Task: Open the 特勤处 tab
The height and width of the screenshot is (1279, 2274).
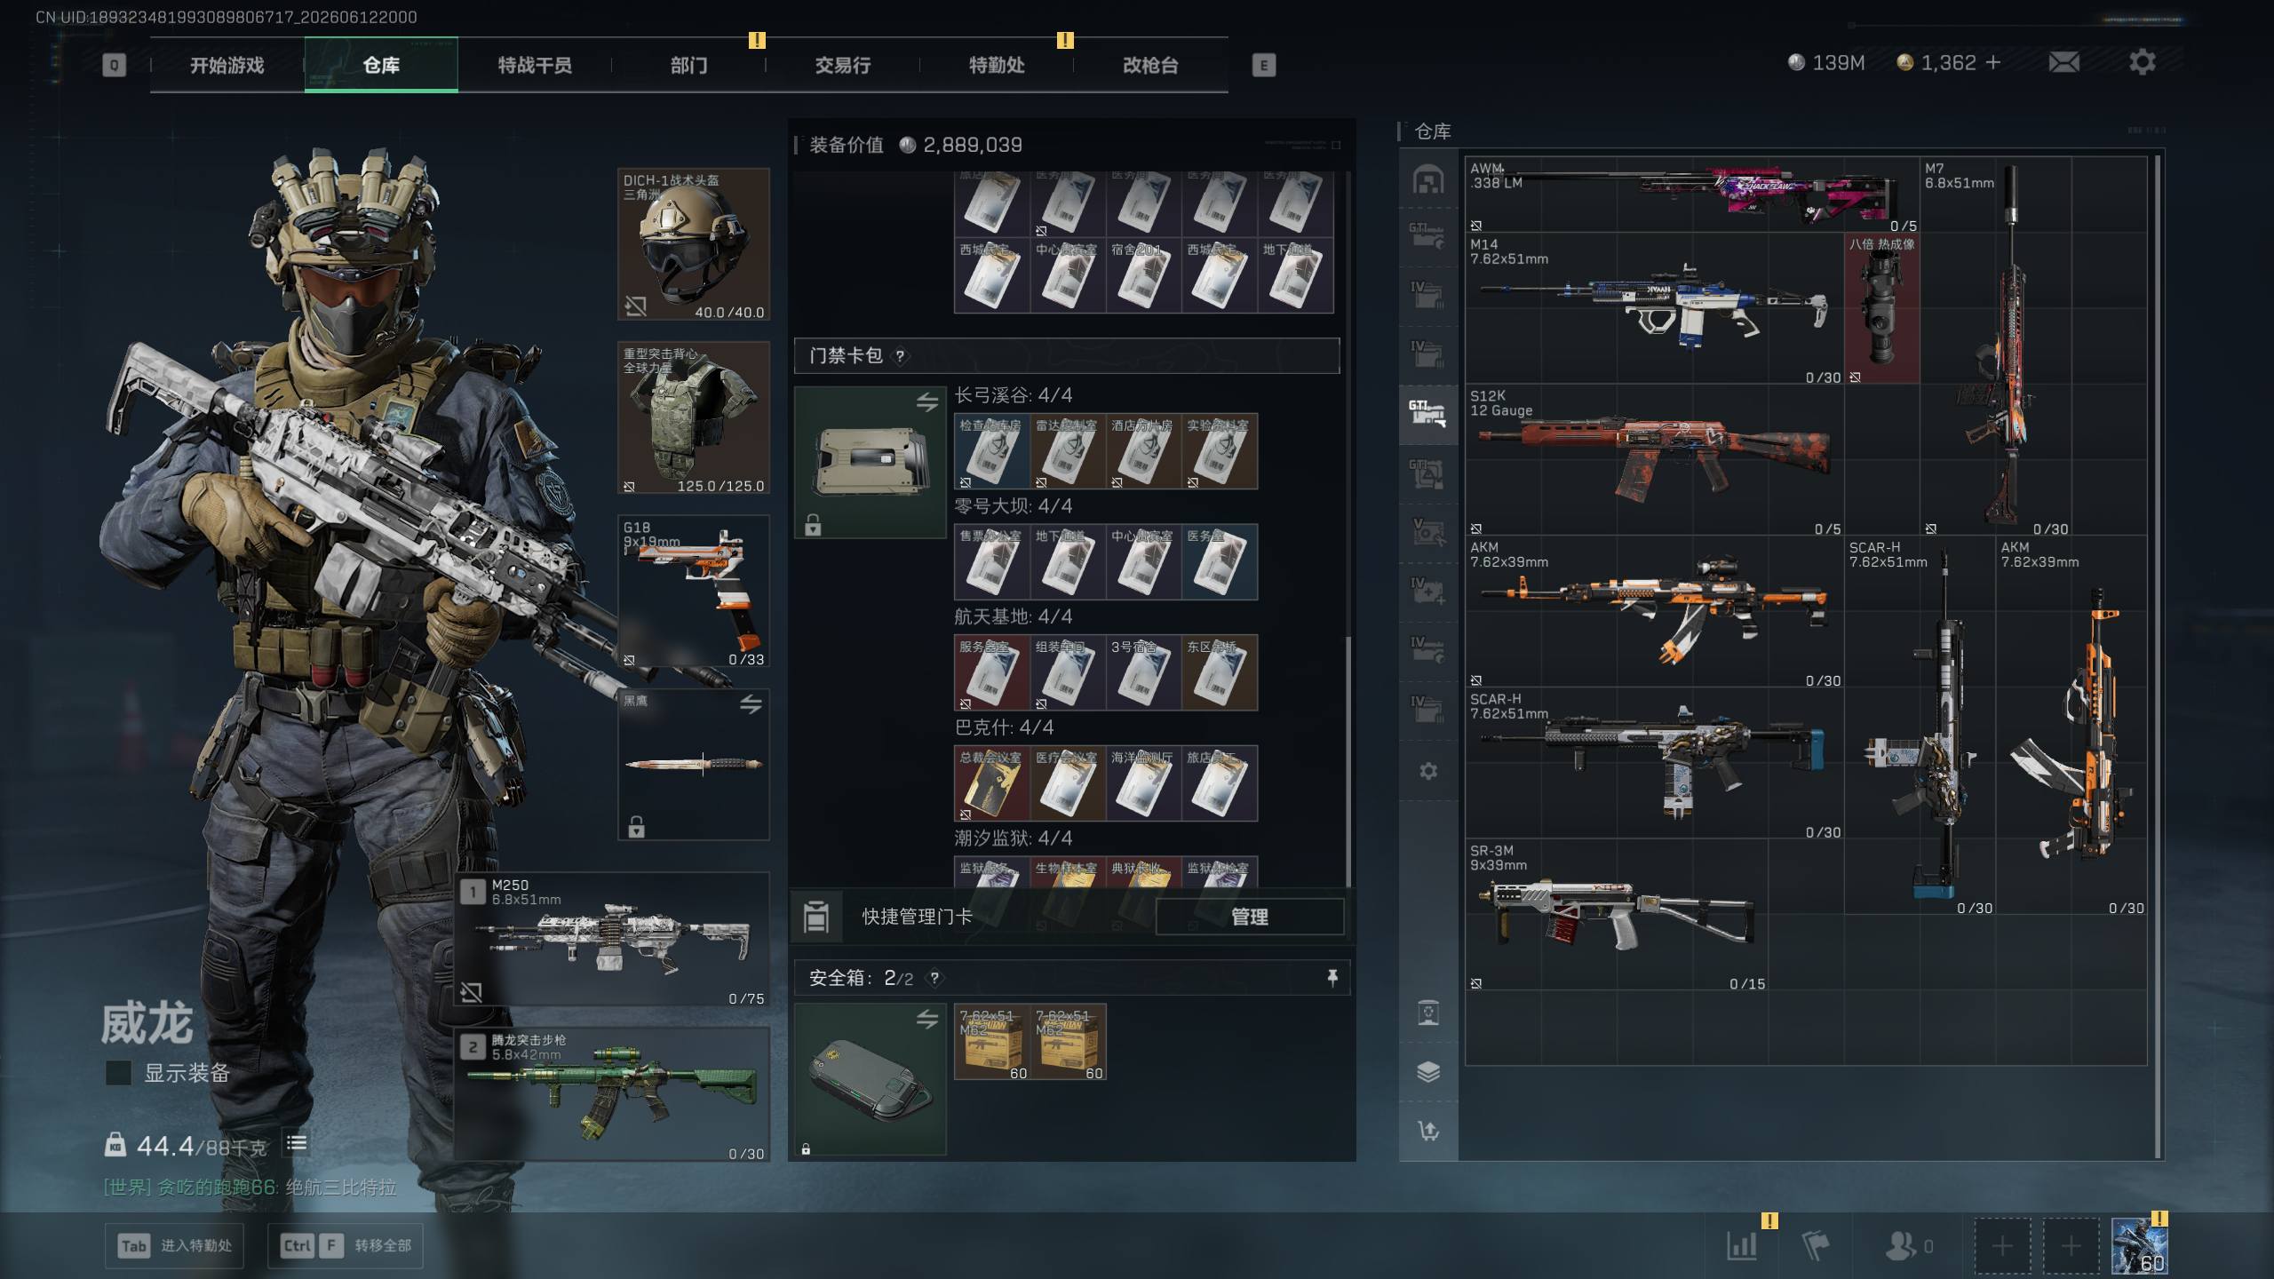Action: coord(997,65)
